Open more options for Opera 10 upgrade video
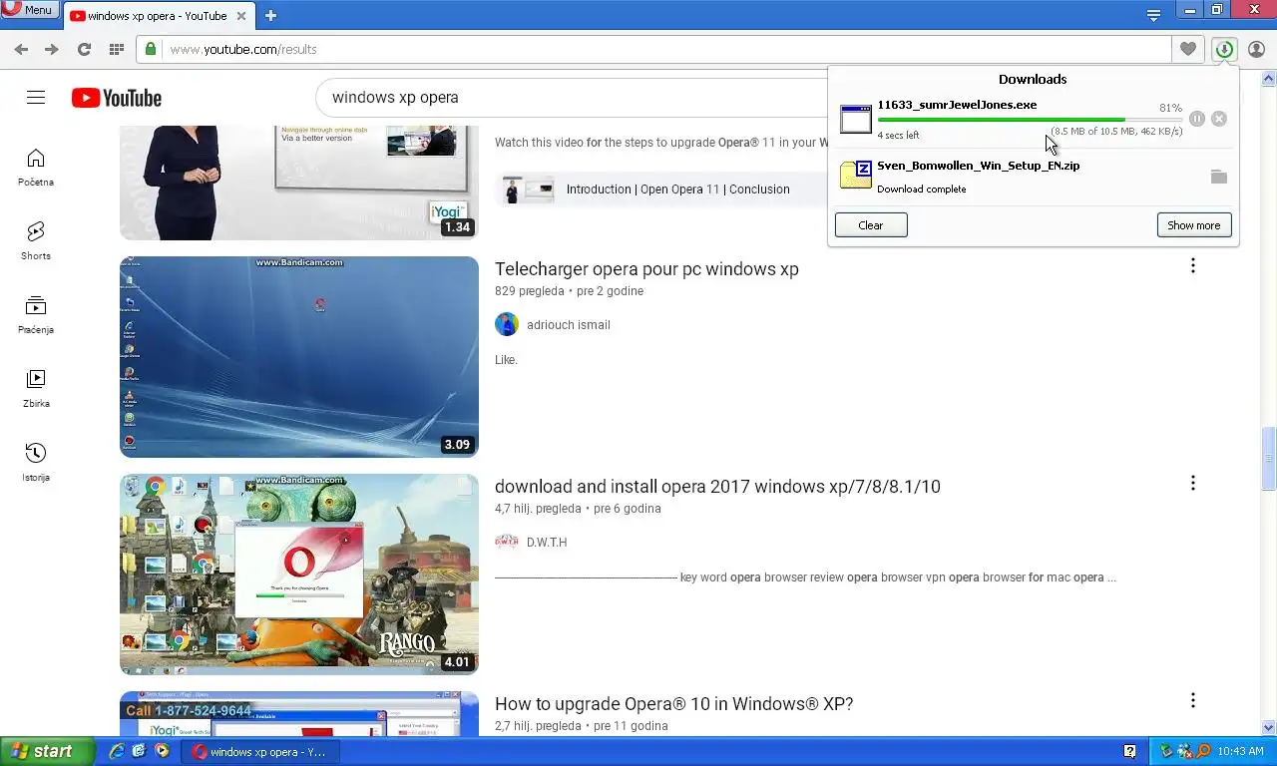1277x766 pixels. click(1192, 700)
